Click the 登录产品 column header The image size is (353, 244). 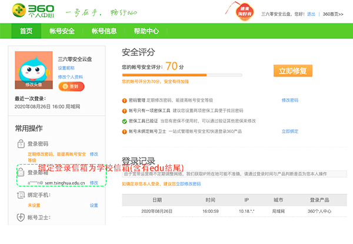(319, 200)
